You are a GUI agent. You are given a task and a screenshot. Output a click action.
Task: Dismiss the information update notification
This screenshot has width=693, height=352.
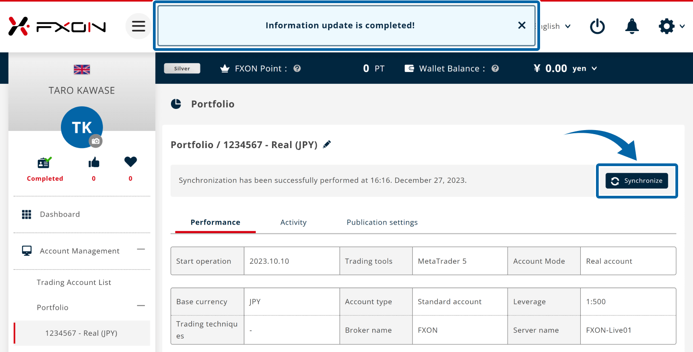[522, 25]
